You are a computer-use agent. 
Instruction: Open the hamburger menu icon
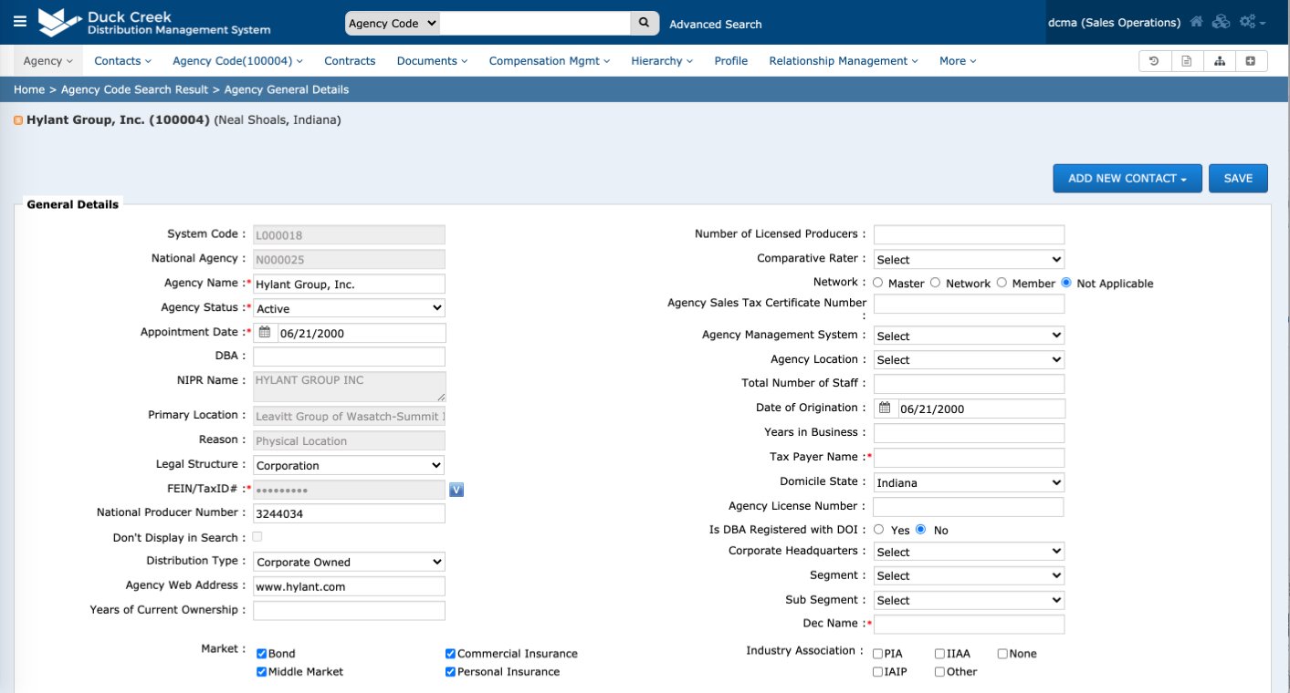click(x=20, y=21)
